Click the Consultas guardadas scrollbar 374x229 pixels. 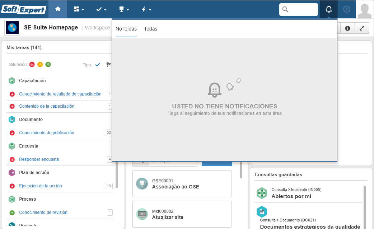tap(364, 207)
